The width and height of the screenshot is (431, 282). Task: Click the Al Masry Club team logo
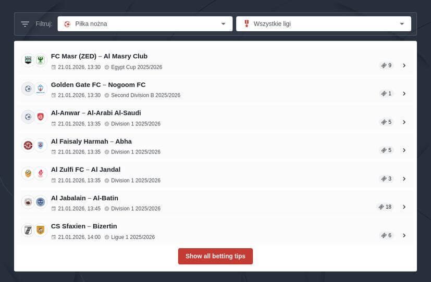[x=41, y=60]
